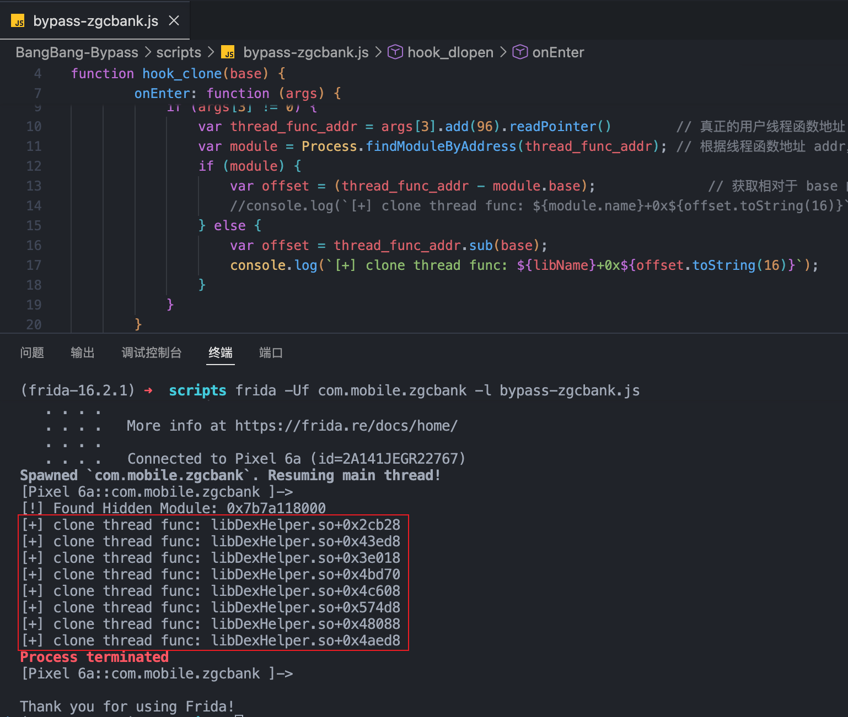
Task: Click 'if (module) {' on line 12
Action: (x=250, y=166)
